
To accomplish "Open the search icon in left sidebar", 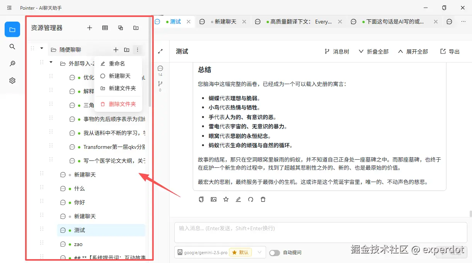I will tap(12, 47).
